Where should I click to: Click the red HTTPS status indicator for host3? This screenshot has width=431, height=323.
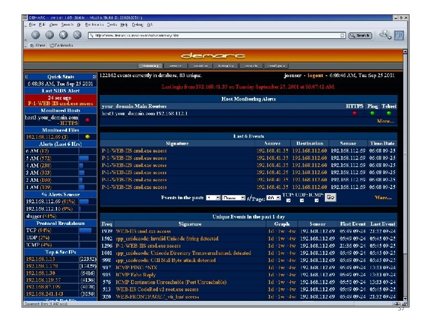(354, 113)
